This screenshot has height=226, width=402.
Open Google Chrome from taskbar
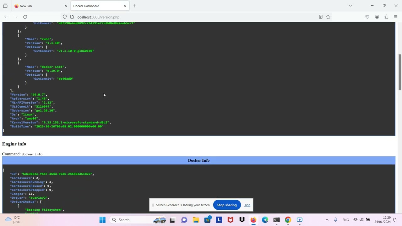[288, 220]
